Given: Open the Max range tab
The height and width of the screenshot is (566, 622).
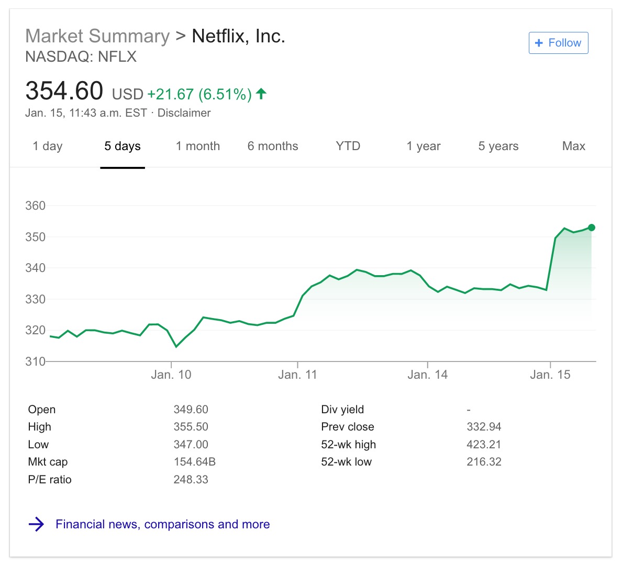Looking at the screenshot, I should click(574, 146).
